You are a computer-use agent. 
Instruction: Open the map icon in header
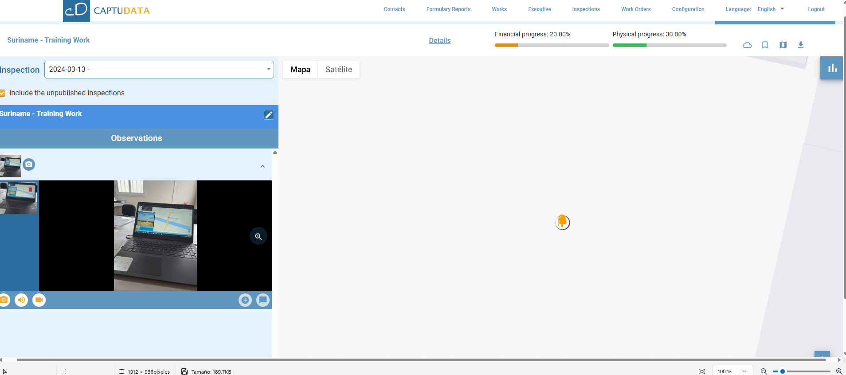[783, 45]
